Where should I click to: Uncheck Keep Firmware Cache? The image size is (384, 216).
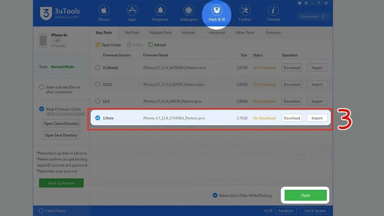(x=41, y=109)
